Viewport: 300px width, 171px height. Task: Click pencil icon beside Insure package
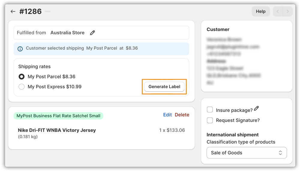click(256, 109)
